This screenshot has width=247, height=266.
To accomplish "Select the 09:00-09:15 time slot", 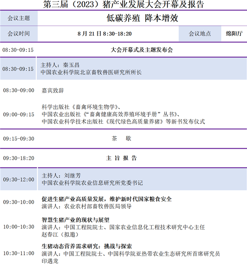I will [19, 114].
